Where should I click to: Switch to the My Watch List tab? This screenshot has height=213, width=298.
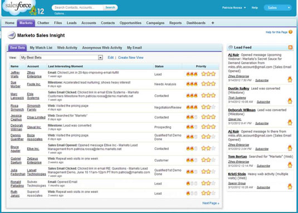click(41, 48)
